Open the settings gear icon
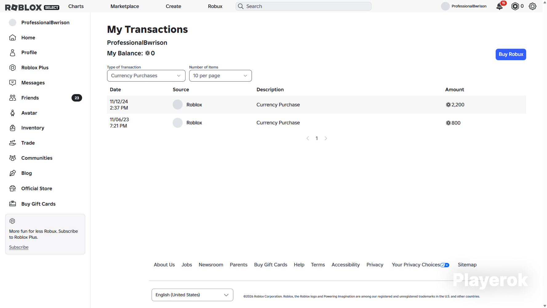Screen dimensions: 547x308 coord(533,6)
